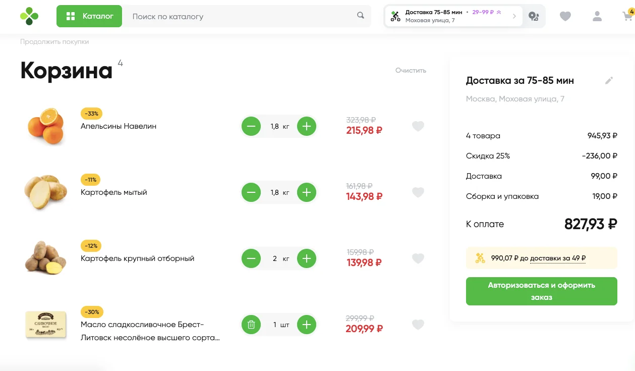This screenshot has height=371, width=635.
Task: Edit delivery details with pencil icon
Action: (x=609, y=81)
